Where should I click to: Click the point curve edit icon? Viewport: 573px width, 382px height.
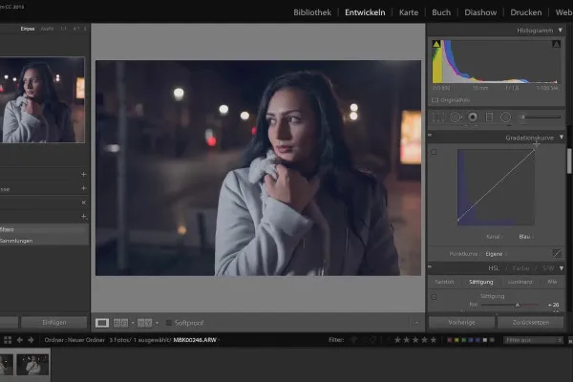point(557,252)
